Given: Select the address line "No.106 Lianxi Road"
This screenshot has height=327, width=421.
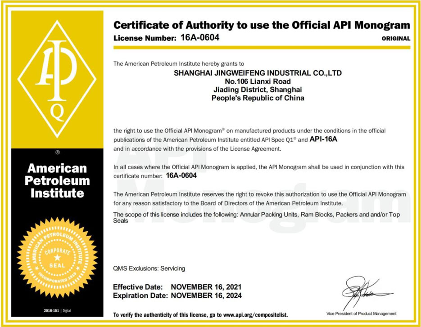Looking at the screenshot, I should (258, 81).
